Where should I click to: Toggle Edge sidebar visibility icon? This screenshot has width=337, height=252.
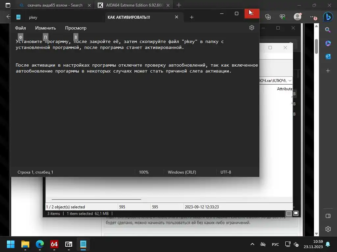[x=328, y=216]
